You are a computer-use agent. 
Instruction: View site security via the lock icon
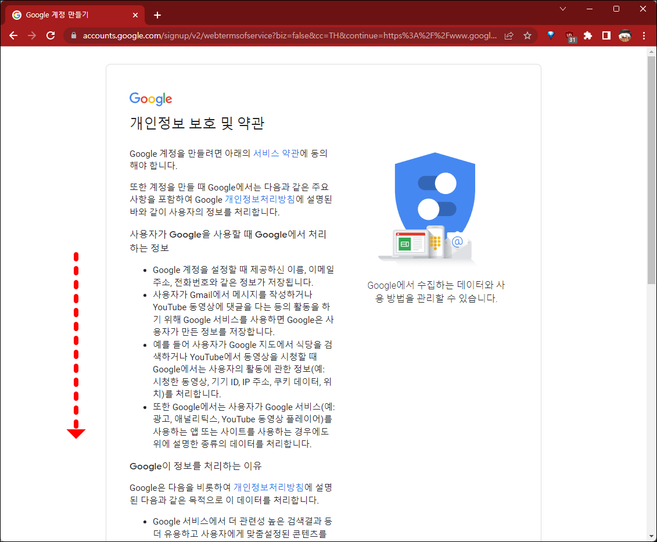pyautogui.click(x=73, y=35)
